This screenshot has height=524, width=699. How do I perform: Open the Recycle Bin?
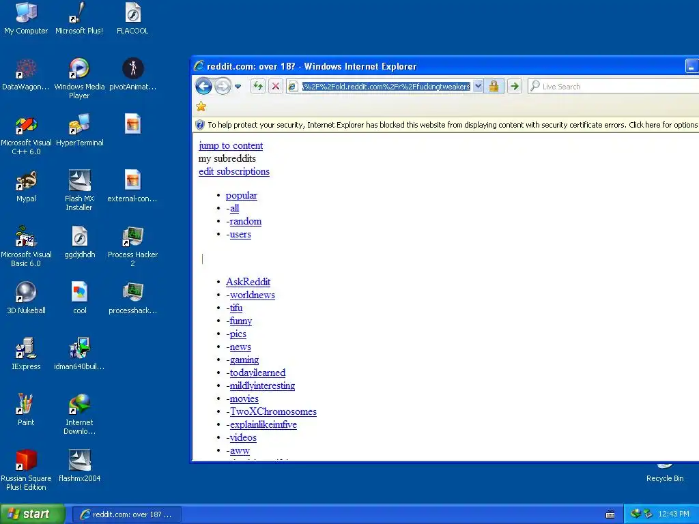click(665, 474)
